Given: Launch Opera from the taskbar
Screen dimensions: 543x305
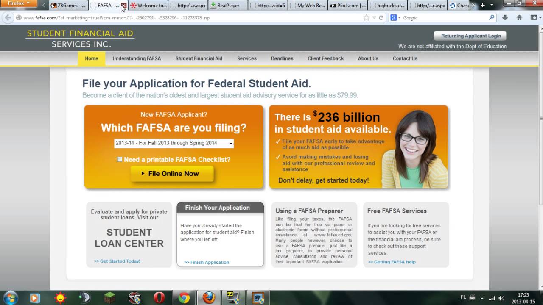Looking at the screenshot, I should click(159, 298).
